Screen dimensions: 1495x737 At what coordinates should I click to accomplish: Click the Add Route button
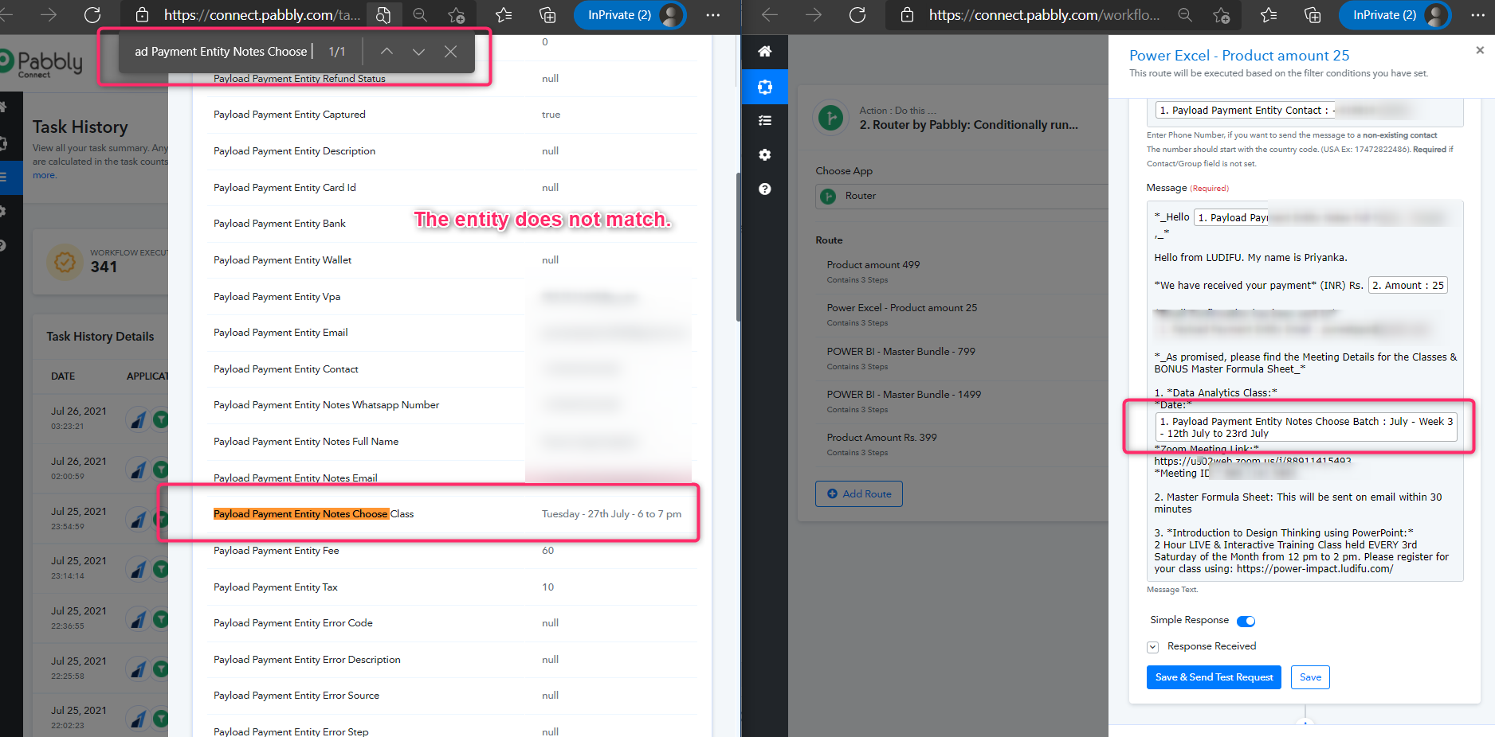tap(858, 494)
